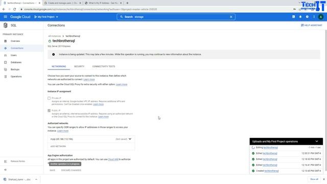
Task: Open the My First Project selector dropdown
Action: [46, 17]
